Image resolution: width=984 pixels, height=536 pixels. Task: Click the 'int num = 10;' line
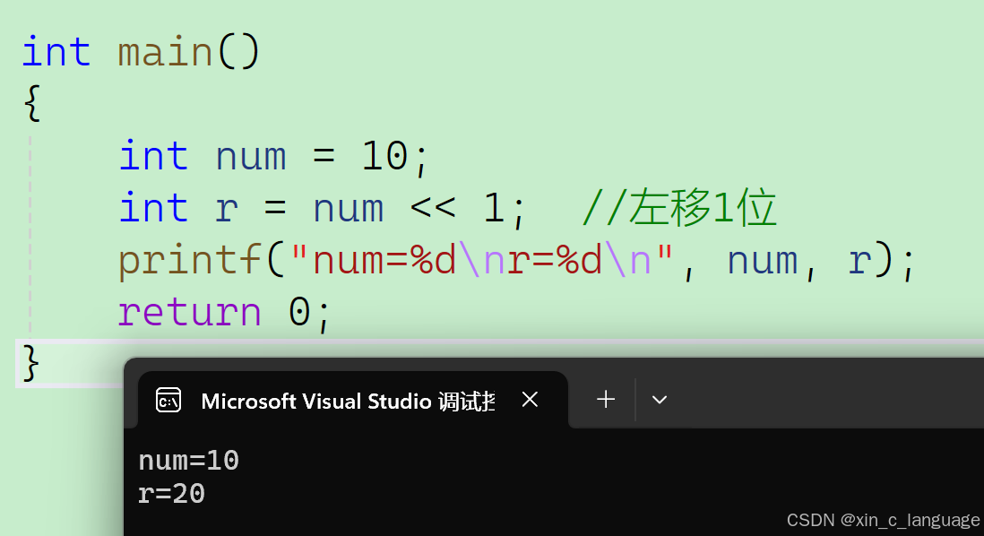pyautogui.click(x=273, y=156)
